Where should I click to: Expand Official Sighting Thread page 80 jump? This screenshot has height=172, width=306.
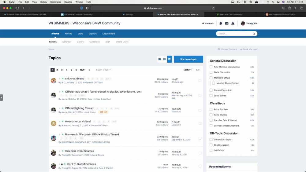[117, 108]
